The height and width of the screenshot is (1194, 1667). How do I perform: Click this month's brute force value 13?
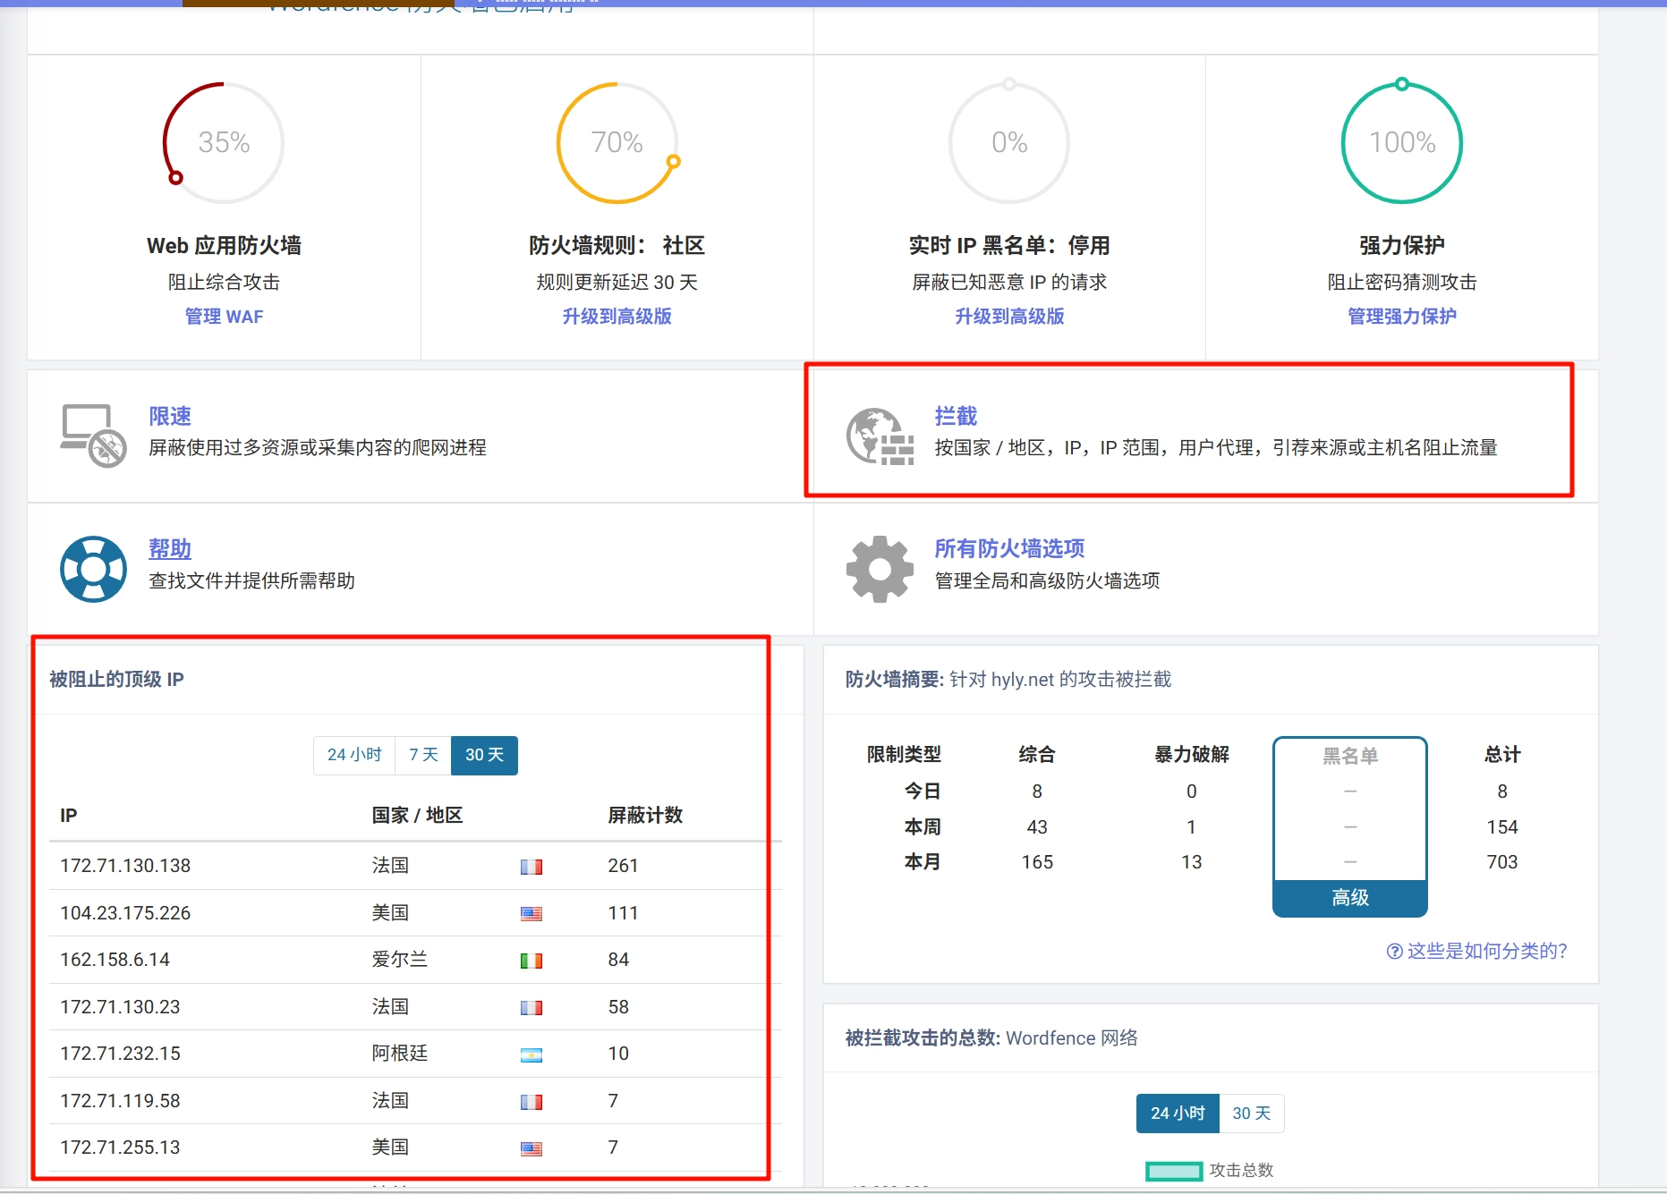point(1191,862)
